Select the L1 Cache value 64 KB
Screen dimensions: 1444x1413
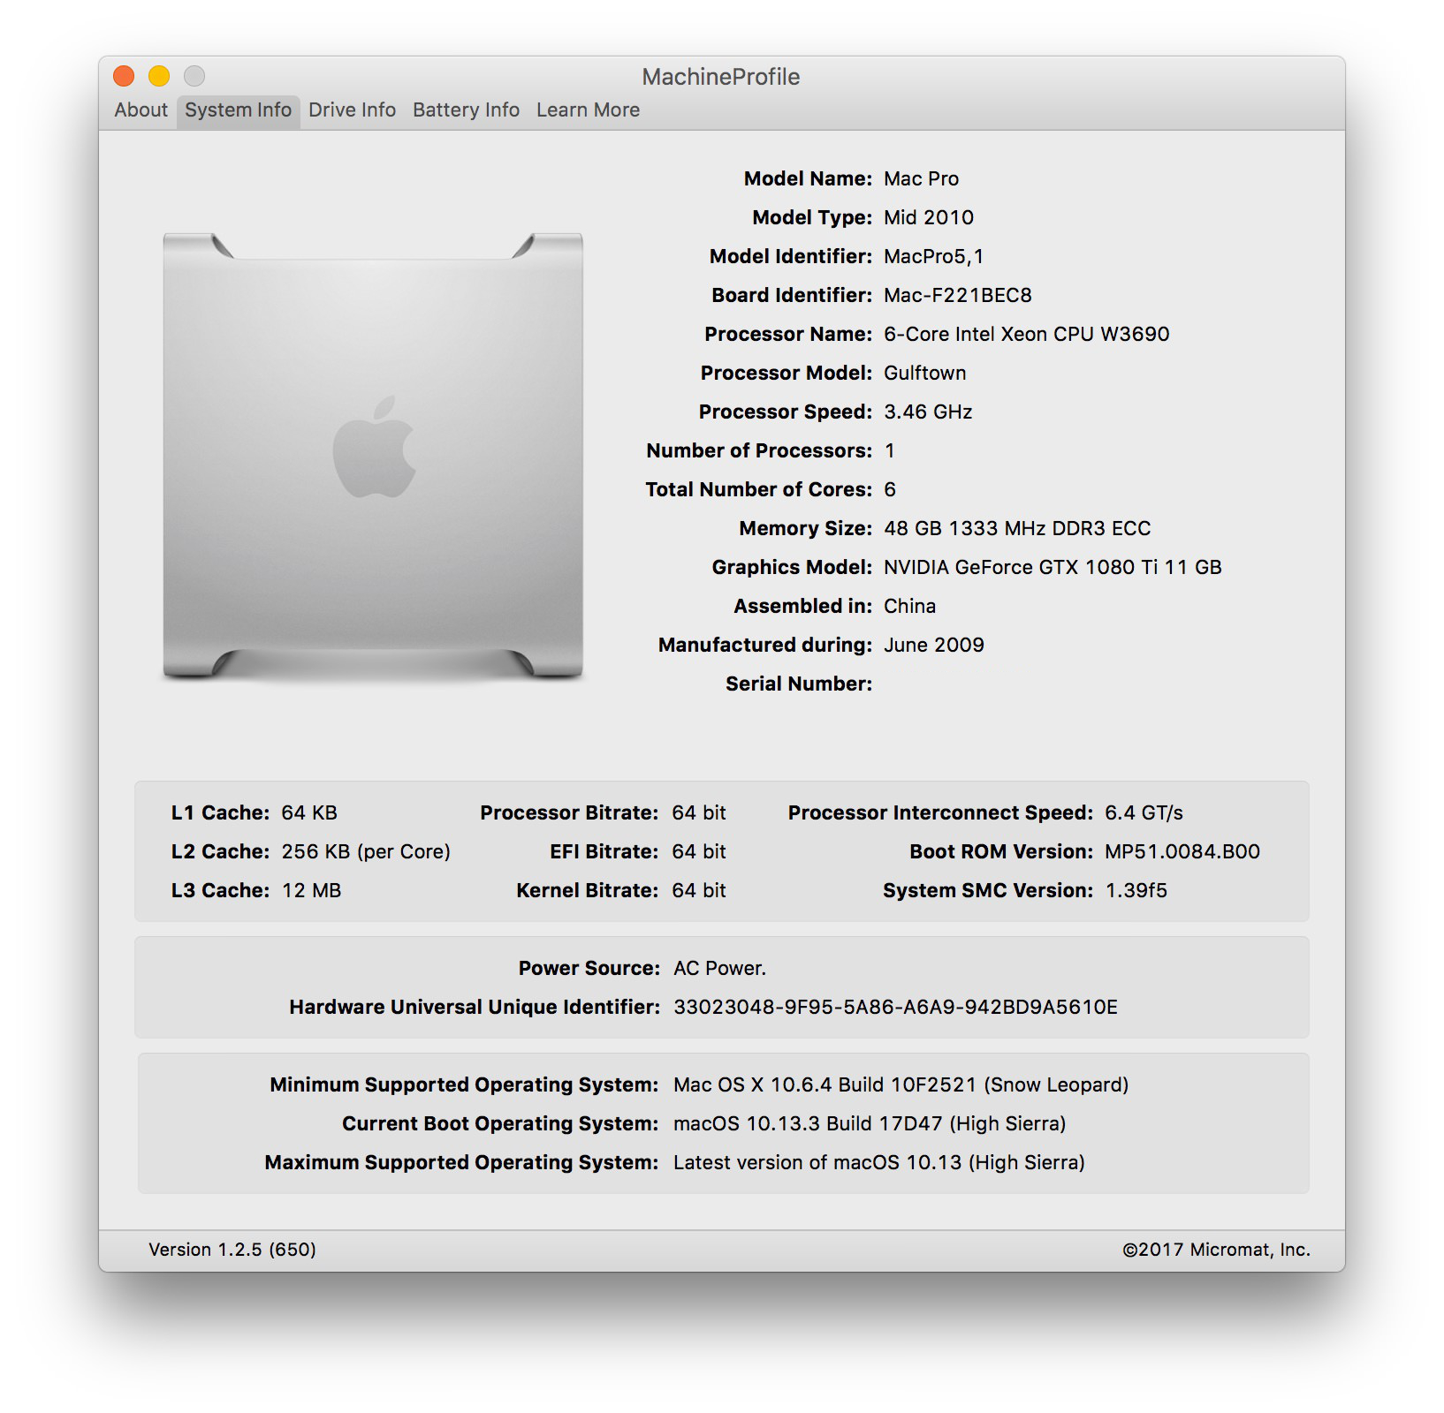[x=309, y=812]
